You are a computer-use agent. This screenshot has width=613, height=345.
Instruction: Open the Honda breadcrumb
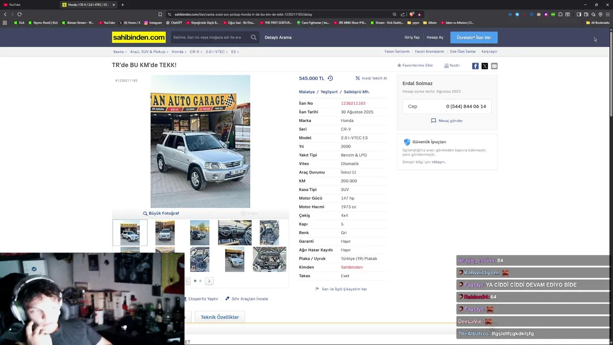pyautogui.click(x=177, y=52)
